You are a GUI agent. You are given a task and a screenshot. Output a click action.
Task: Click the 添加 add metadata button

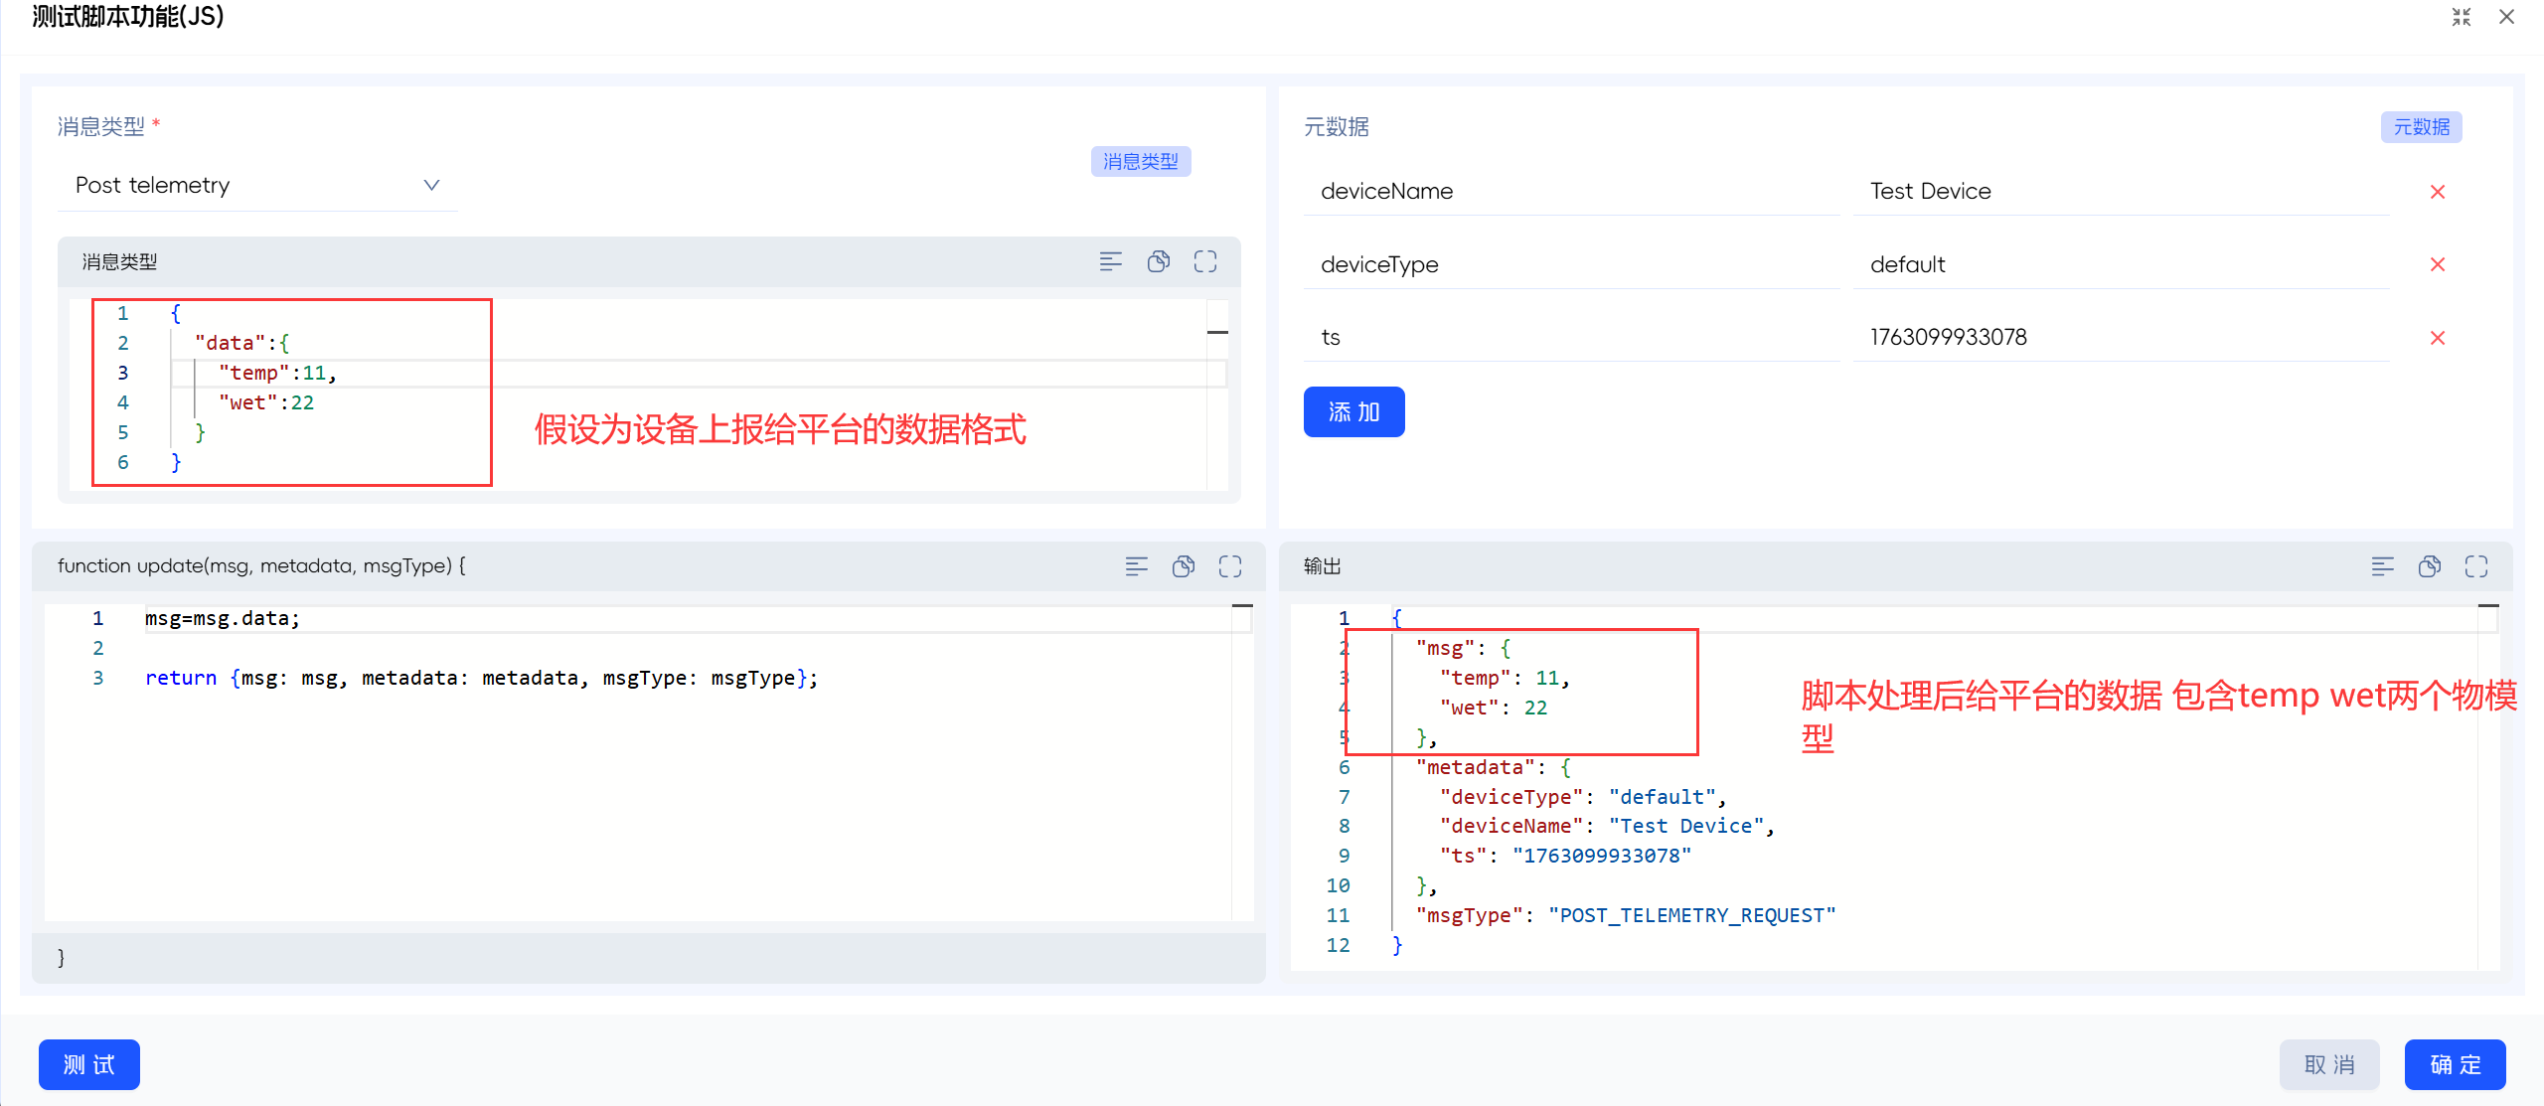pyautogui.click(x=1353, y=411)
